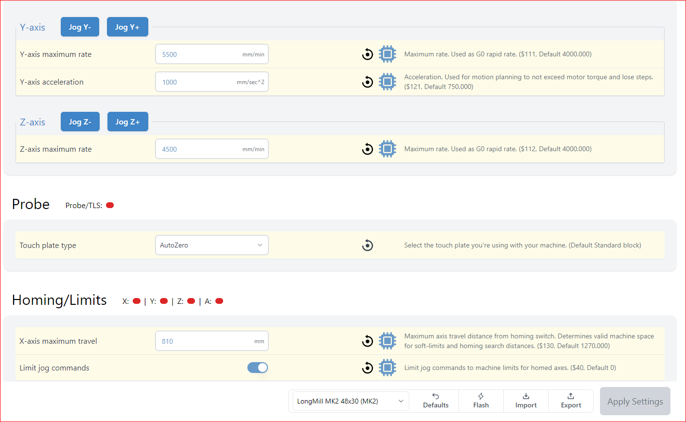The width and height of the screenshot is (686, 422).
Task: Click the Y-axis acceleration input field
Action: (212, 82)
